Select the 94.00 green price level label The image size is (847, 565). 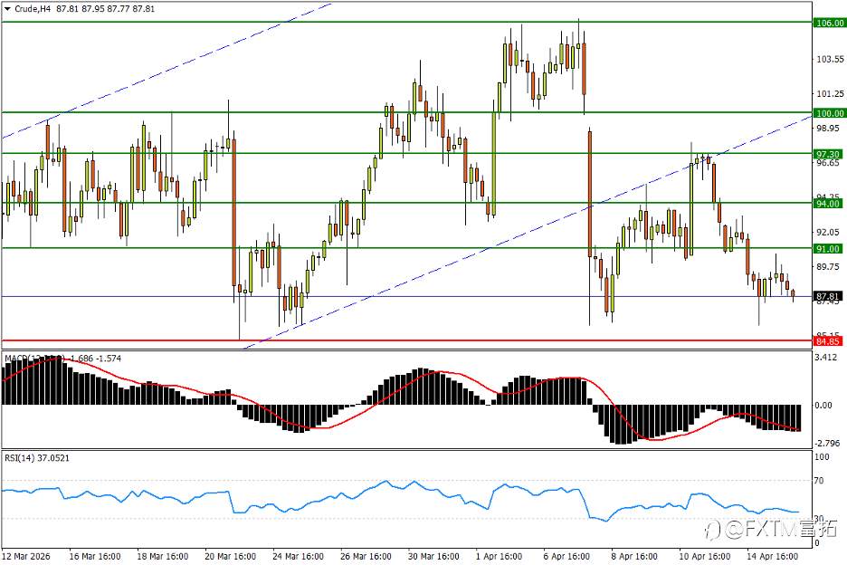(828, 204)
